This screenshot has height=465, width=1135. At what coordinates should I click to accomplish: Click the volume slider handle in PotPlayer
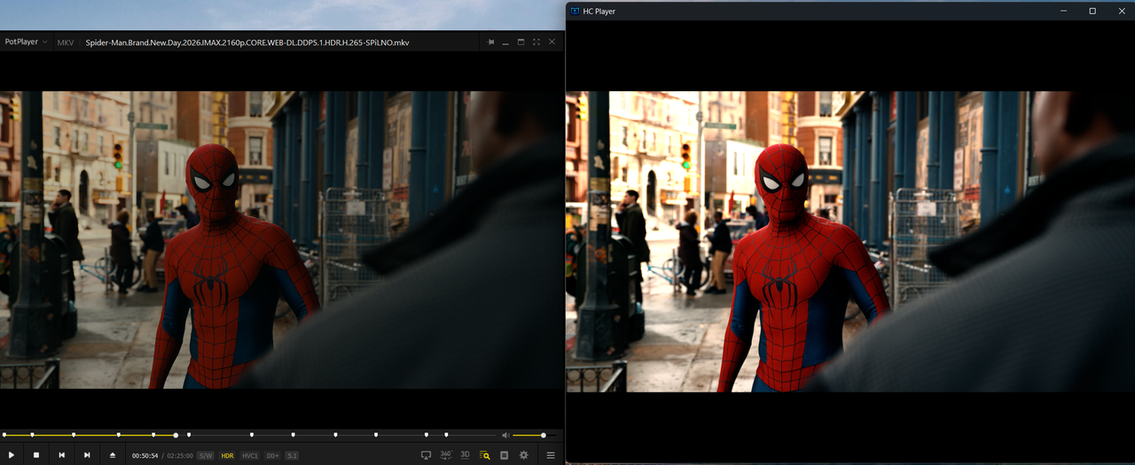click(x=544, y=435)
